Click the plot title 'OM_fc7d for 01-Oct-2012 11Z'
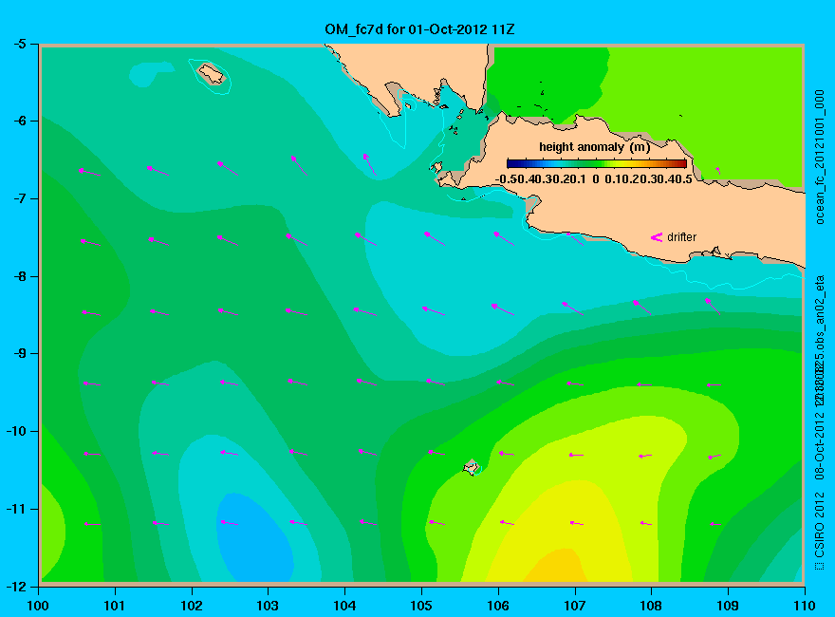This screenshot has height=617, width=835. tap(419, 29)
